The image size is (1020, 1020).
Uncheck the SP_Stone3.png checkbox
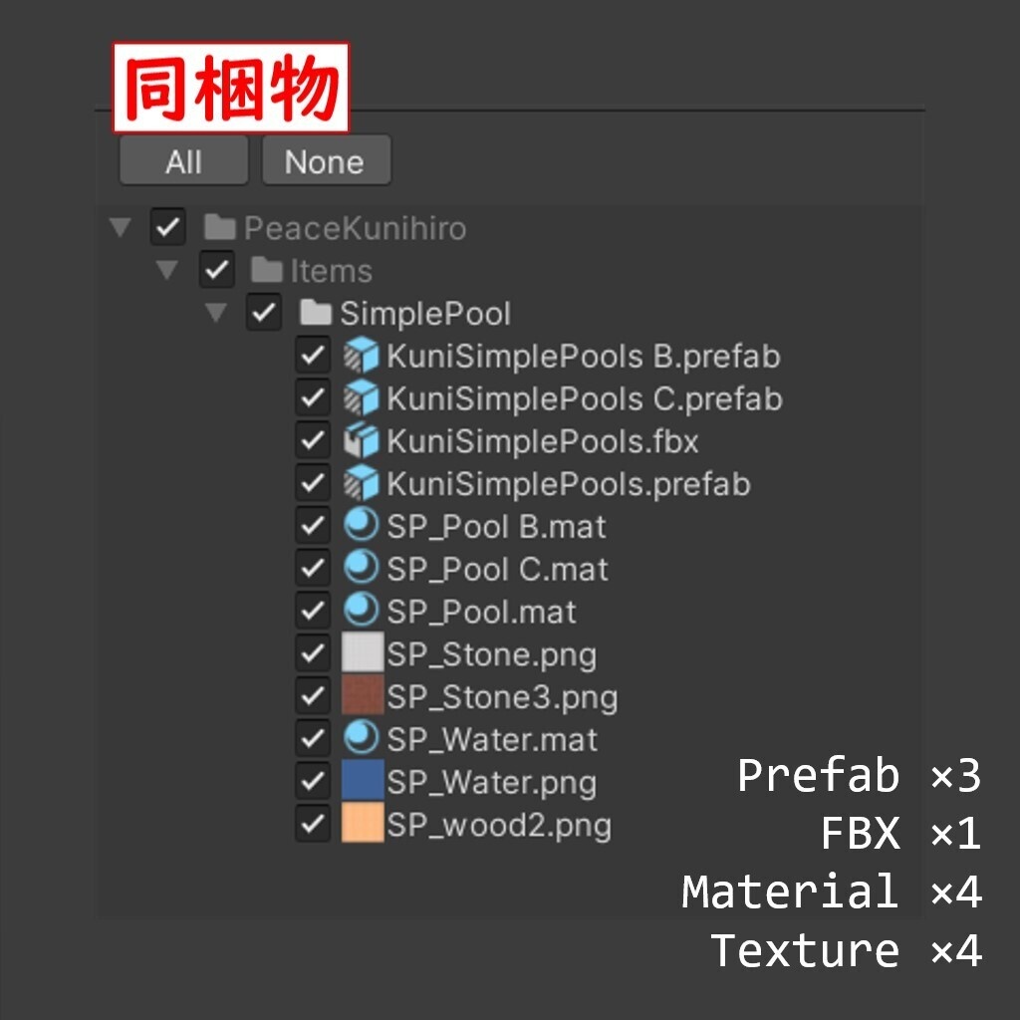312,695
